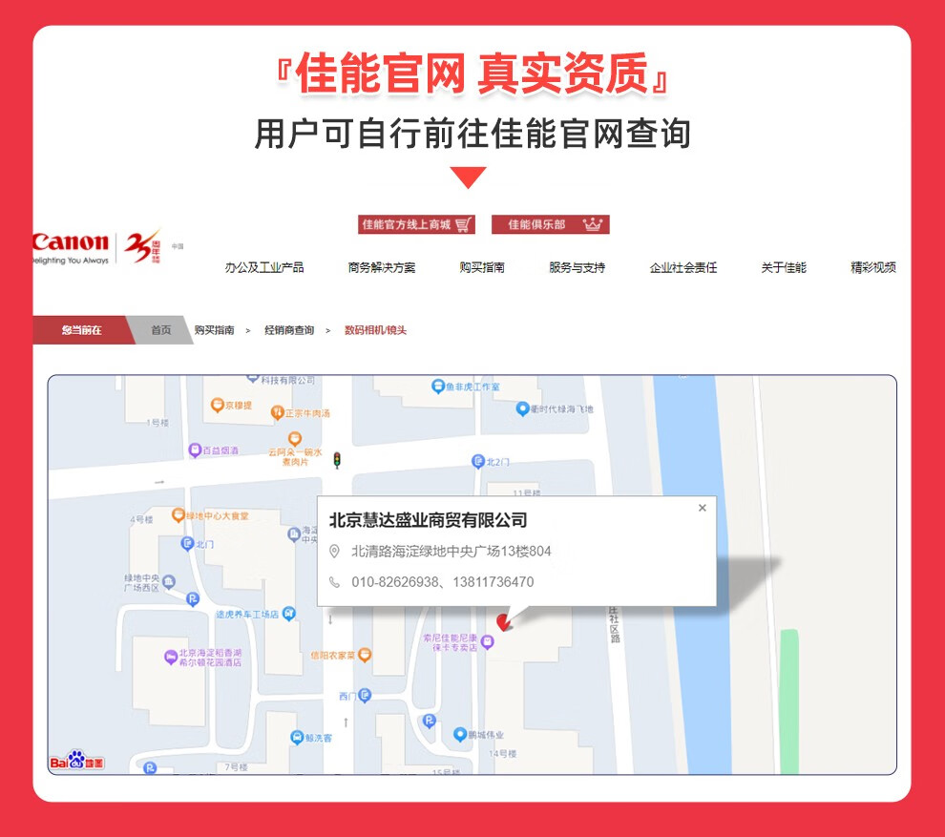The width and height of the screenshot is (945, 837).
Task: Click the 1号楼 building label
Action: pos(157,423)
